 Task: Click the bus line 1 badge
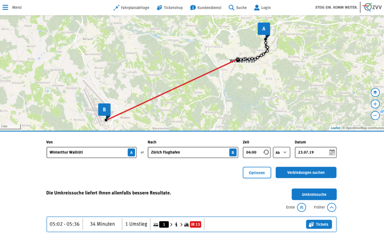164,224
